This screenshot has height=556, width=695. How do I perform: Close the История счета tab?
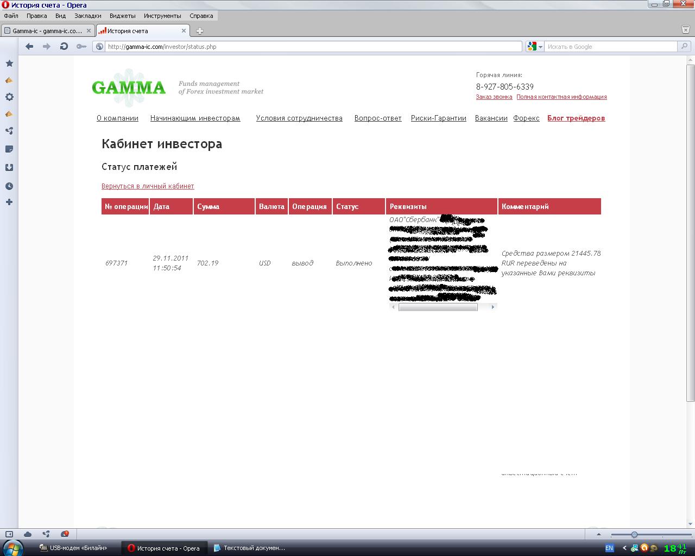point(184,31)
